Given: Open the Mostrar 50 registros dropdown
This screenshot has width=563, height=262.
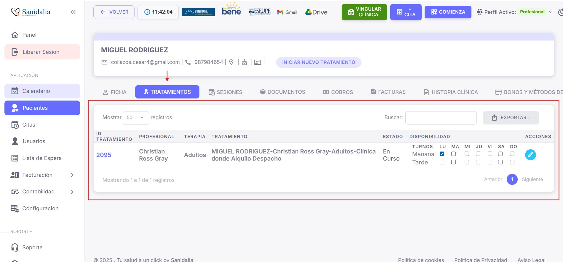Looking at the screenshot, I should click(136, 118).
